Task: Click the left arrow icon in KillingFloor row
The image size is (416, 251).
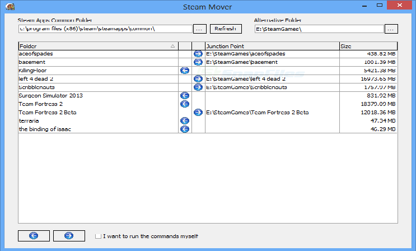Action: 185,71
